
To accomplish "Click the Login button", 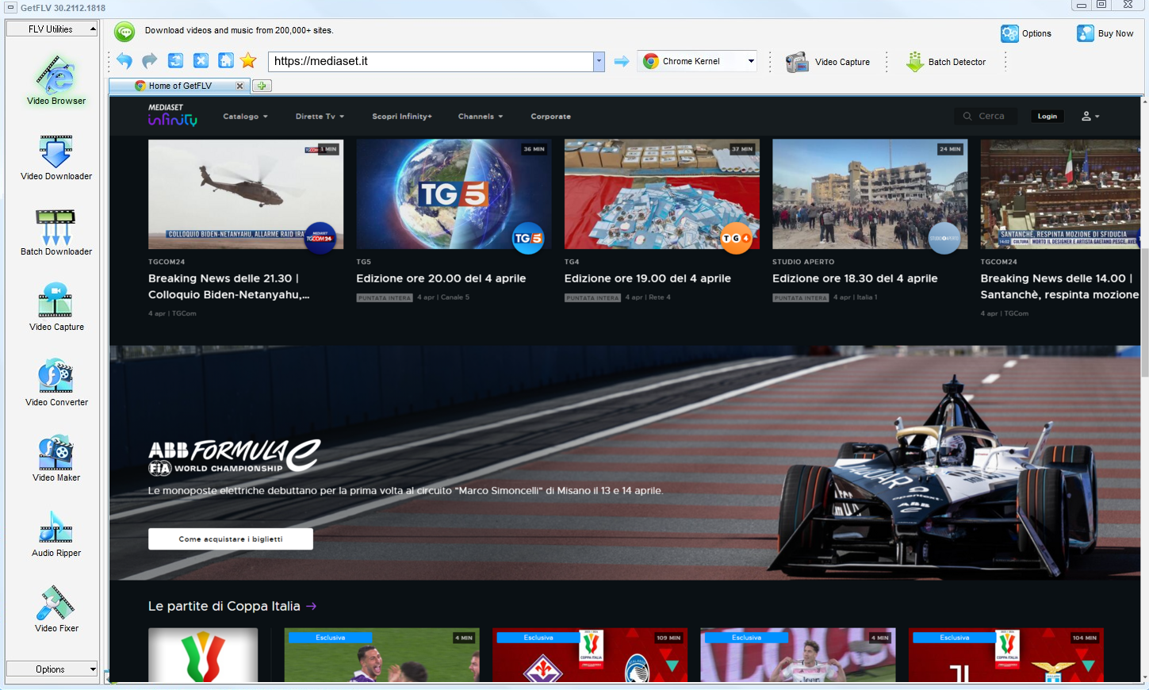I will click(1048, 116).
